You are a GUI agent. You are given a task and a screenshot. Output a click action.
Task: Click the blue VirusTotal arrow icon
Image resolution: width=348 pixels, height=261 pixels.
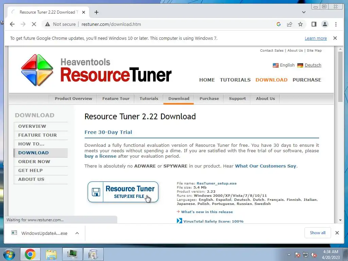click(x=179, y=221)
